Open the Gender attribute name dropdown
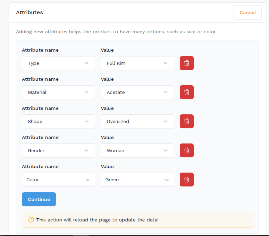269x236 pixels. 58,150
